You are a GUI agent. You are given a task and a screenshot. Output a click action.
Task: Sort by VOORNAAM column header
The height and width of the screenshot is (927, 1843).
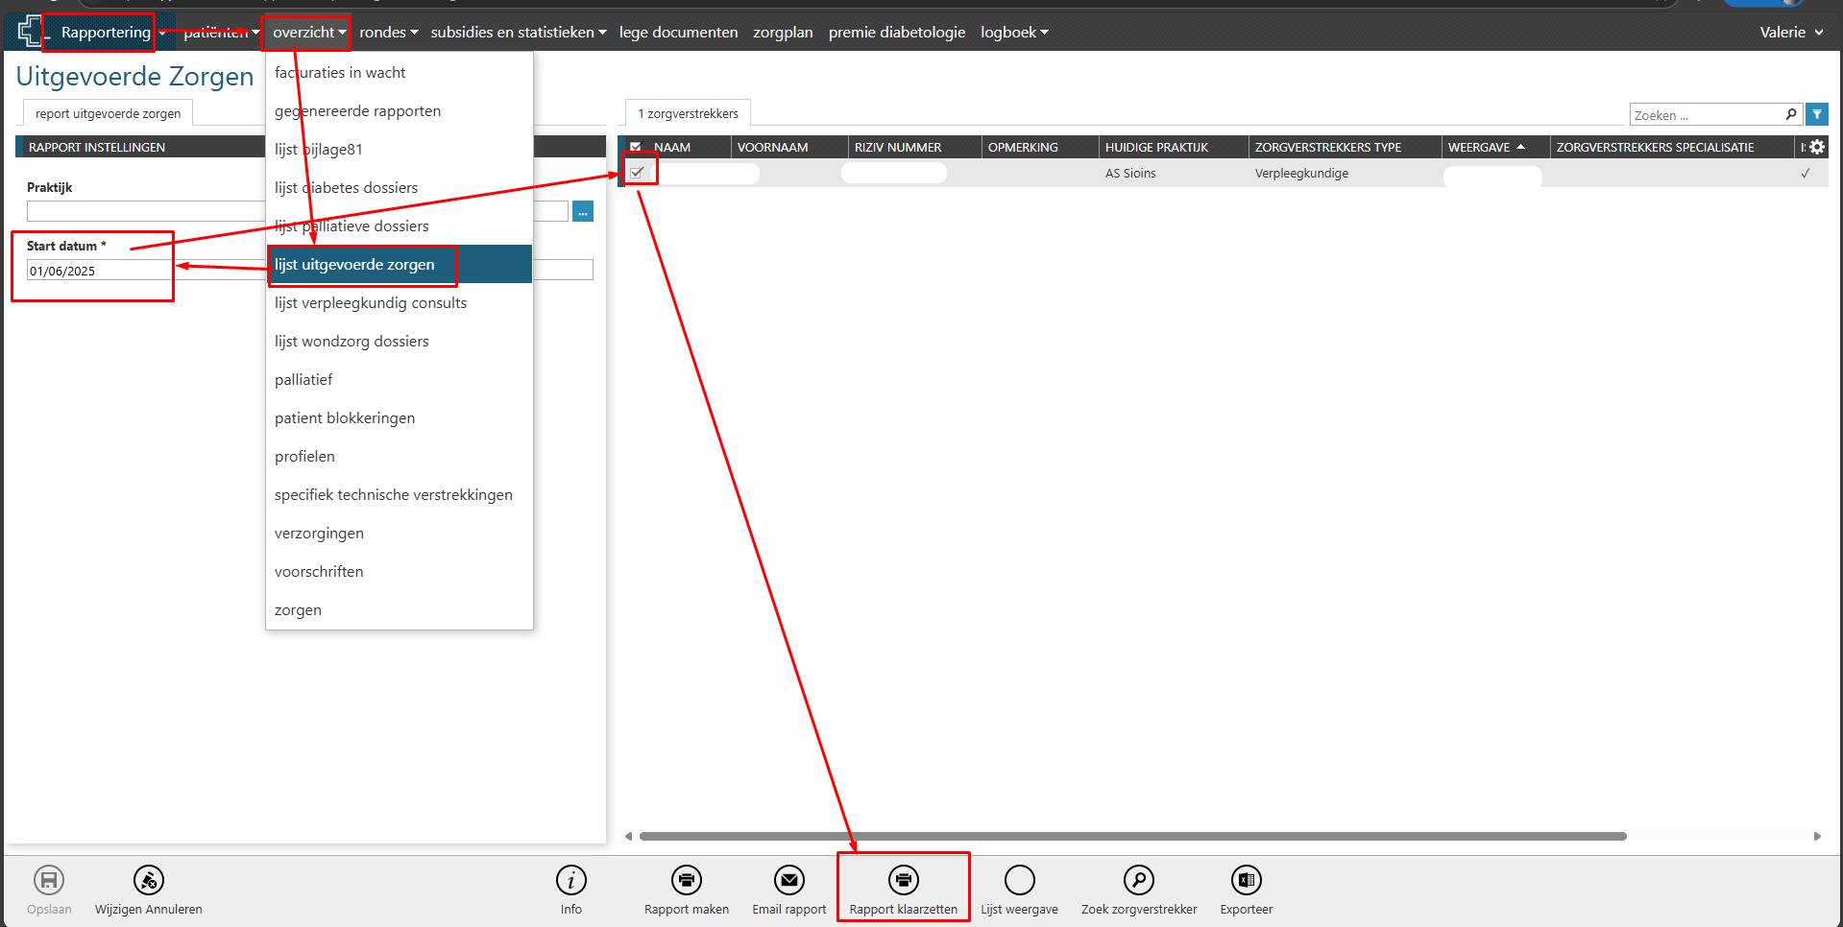[x=789, y=147]
